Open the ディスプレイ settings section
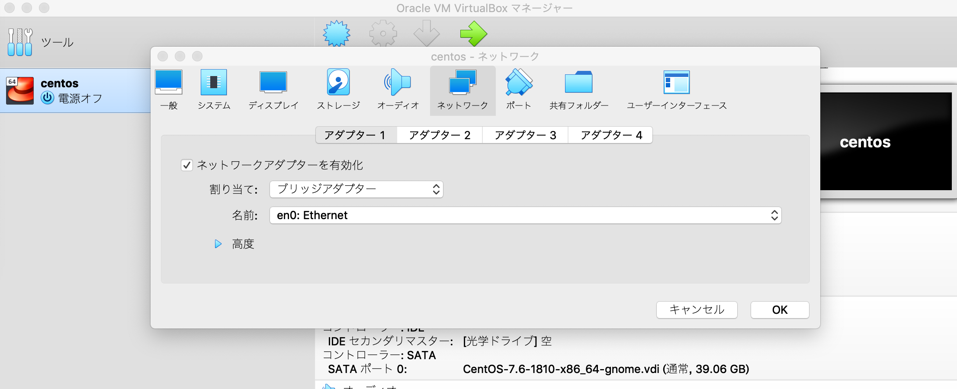Viewport: 957px width, 389px height. pos(273,90)
